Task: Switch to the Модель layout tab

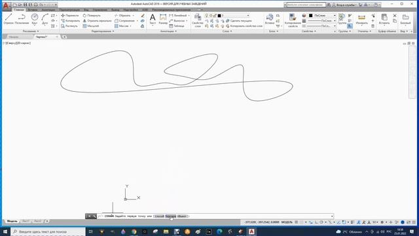Action: (x=12, y=222)
